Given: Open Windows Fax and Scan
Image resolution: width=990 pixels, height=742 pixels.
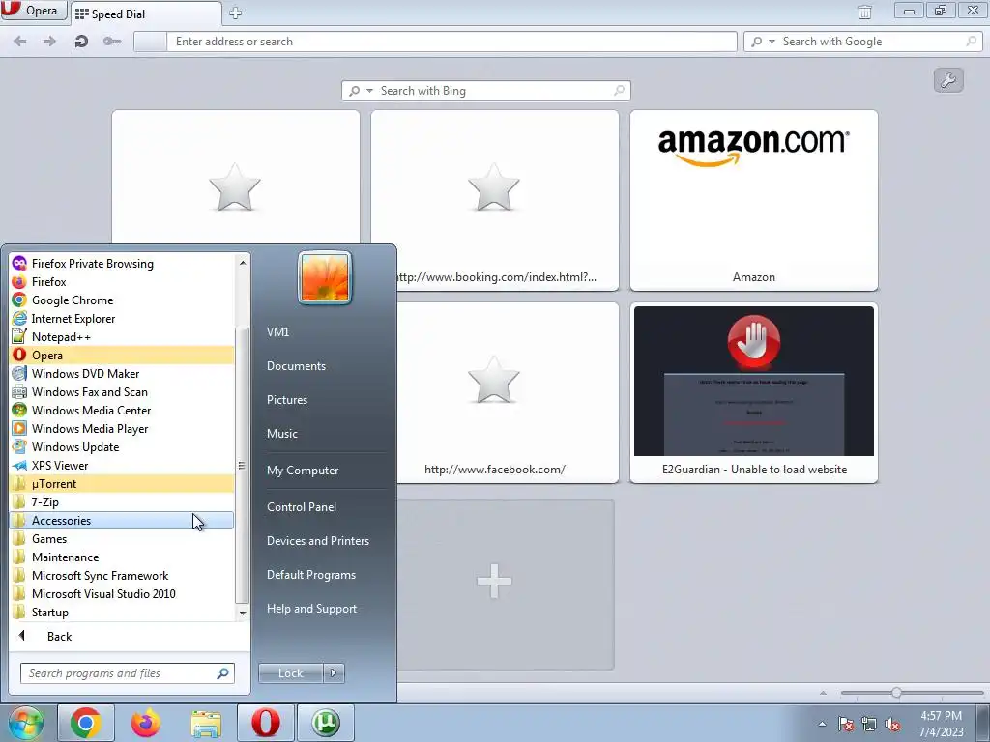Looking at the screenshot, I should [122, 392].
